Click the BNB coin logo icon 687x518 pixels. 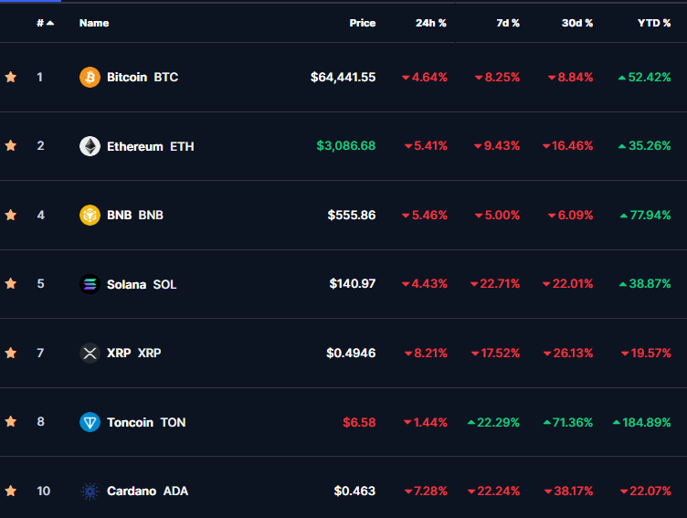tap(90, 215)
